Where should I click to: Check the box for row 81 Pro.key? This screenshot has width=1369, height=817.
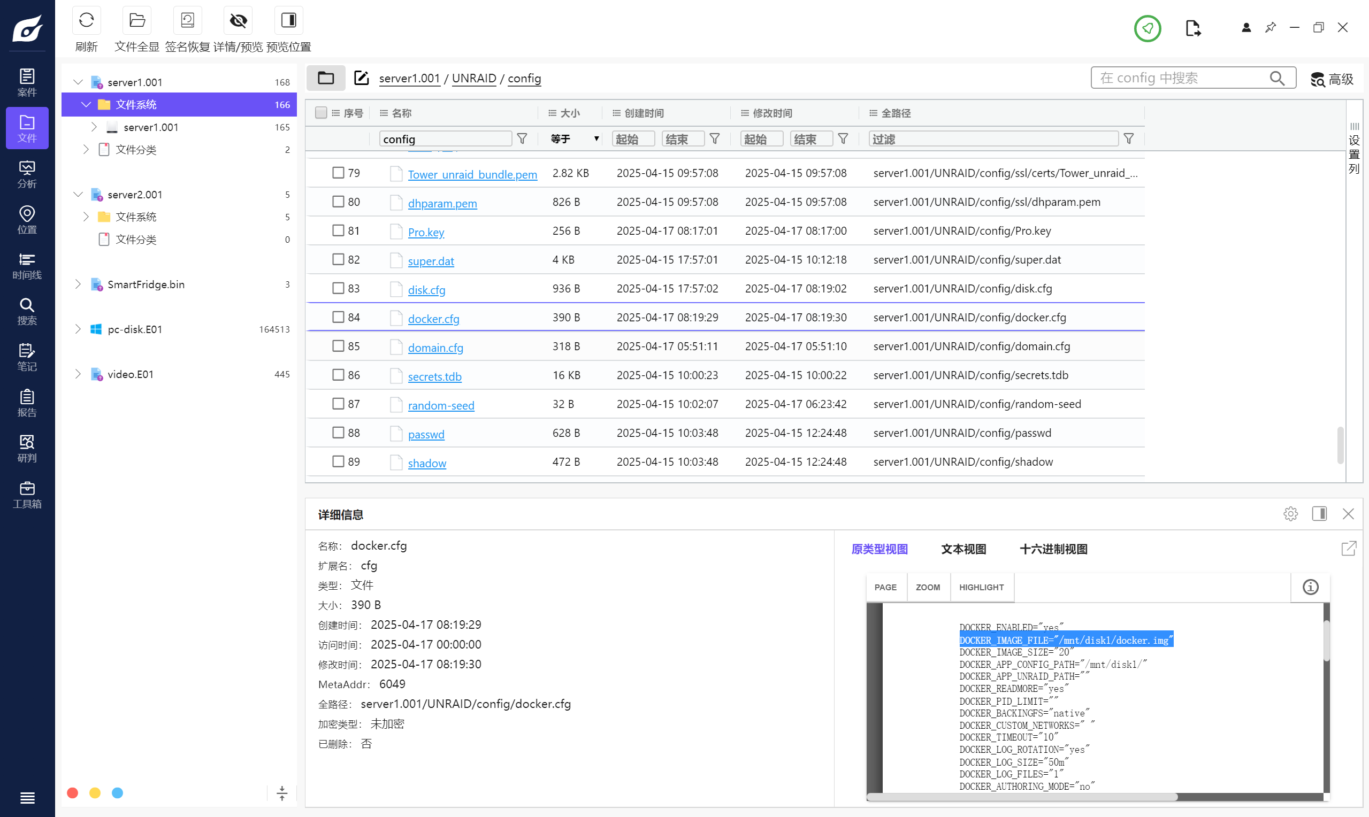(338, 230)
